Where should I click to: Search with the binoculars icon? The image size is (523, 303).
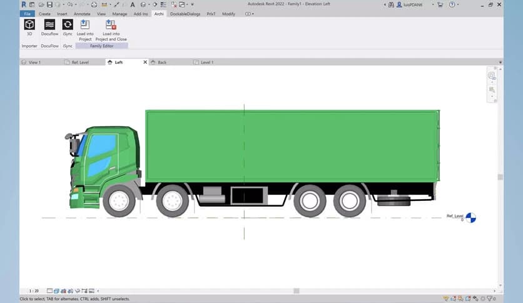point(391,4)
